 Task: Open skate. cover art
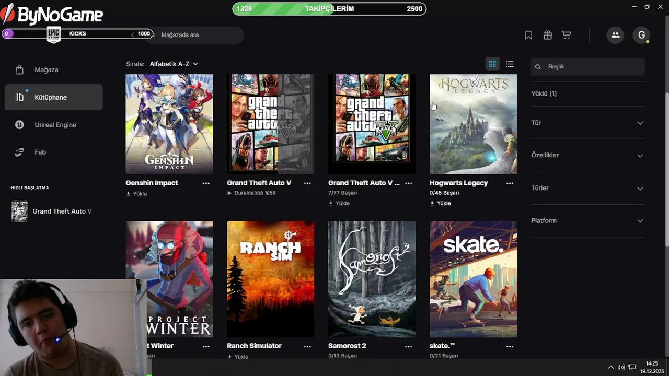[474, 279]
